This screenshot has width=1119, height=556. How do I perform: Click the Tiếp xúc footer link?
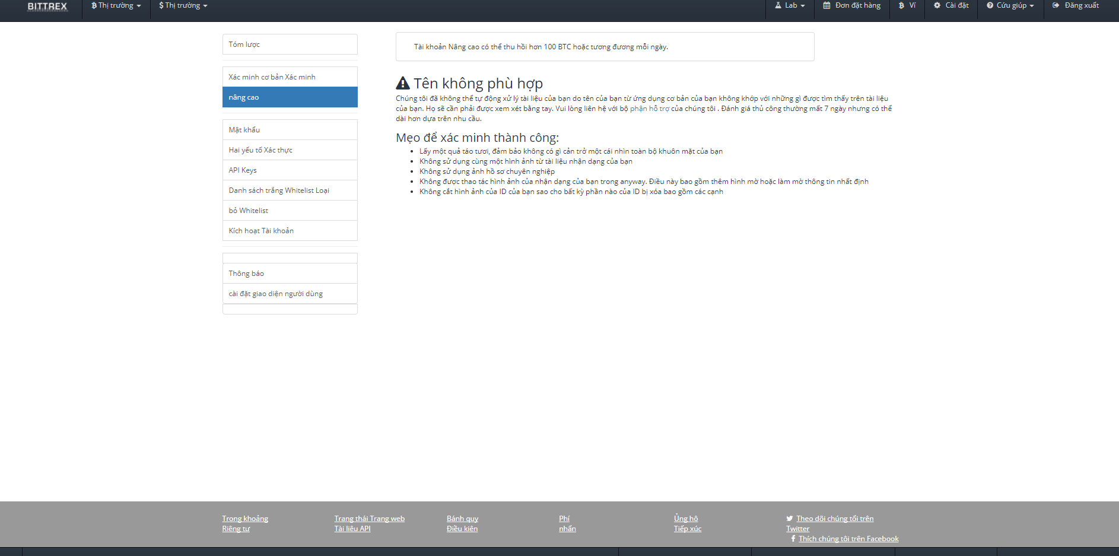(x=688, y=529)
